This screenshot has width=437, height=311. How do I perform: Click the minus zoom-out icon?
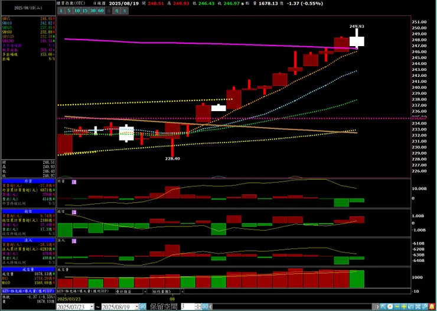pos(397,307)
